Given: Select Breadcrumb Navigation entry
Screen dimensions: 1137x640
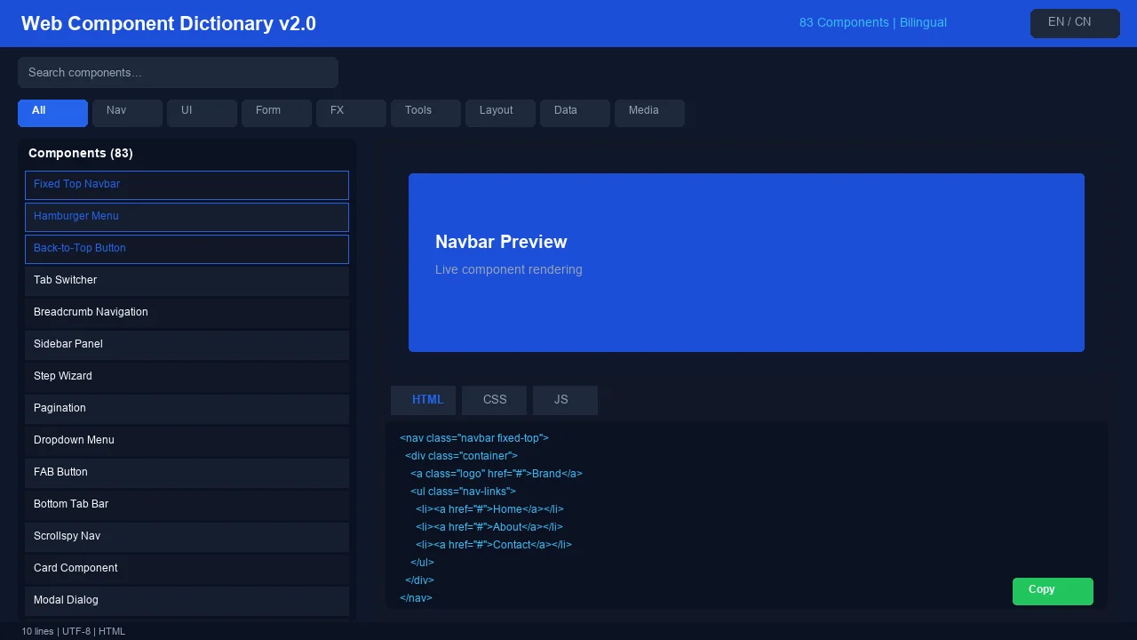Looking at the screenshot, I should pyautogui.click(x=187, y=313).
